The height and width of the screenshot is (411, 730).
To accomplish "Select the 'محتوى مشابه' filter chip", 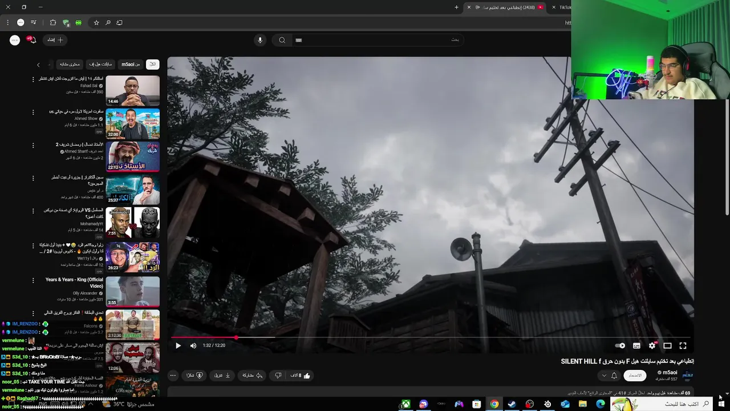I will coord(70,65).
